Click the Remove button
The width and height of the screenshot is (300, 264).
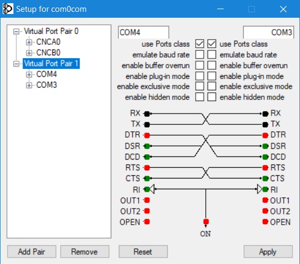[85, 252]
